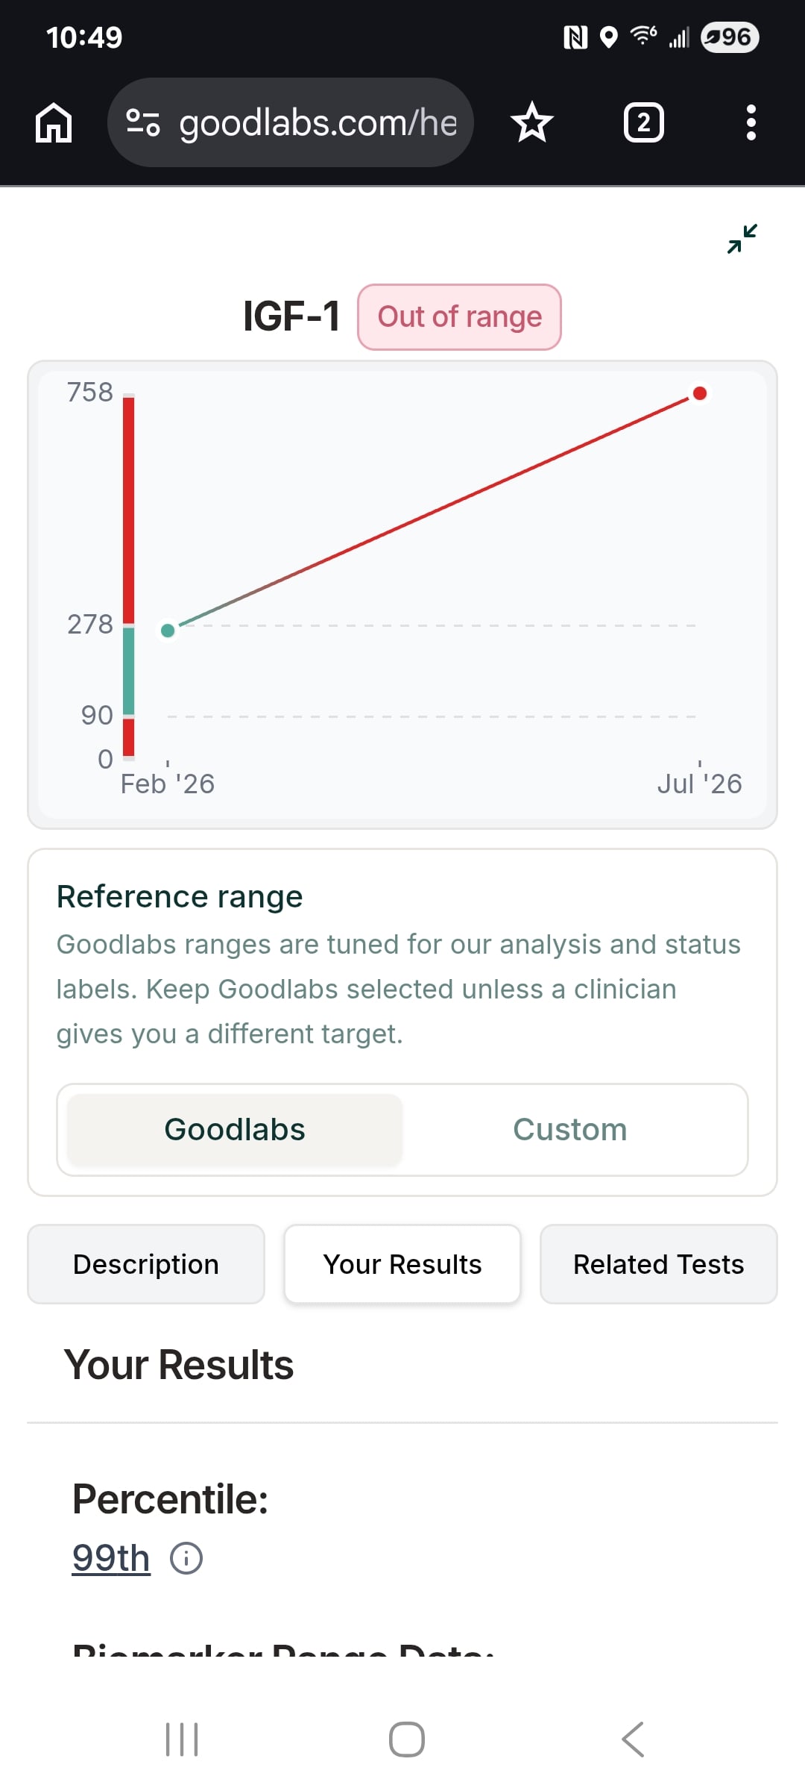This screenshot has width=805, height=1791.
Task: Tap the percentile info icon
Action: [x=186, y=1558]
